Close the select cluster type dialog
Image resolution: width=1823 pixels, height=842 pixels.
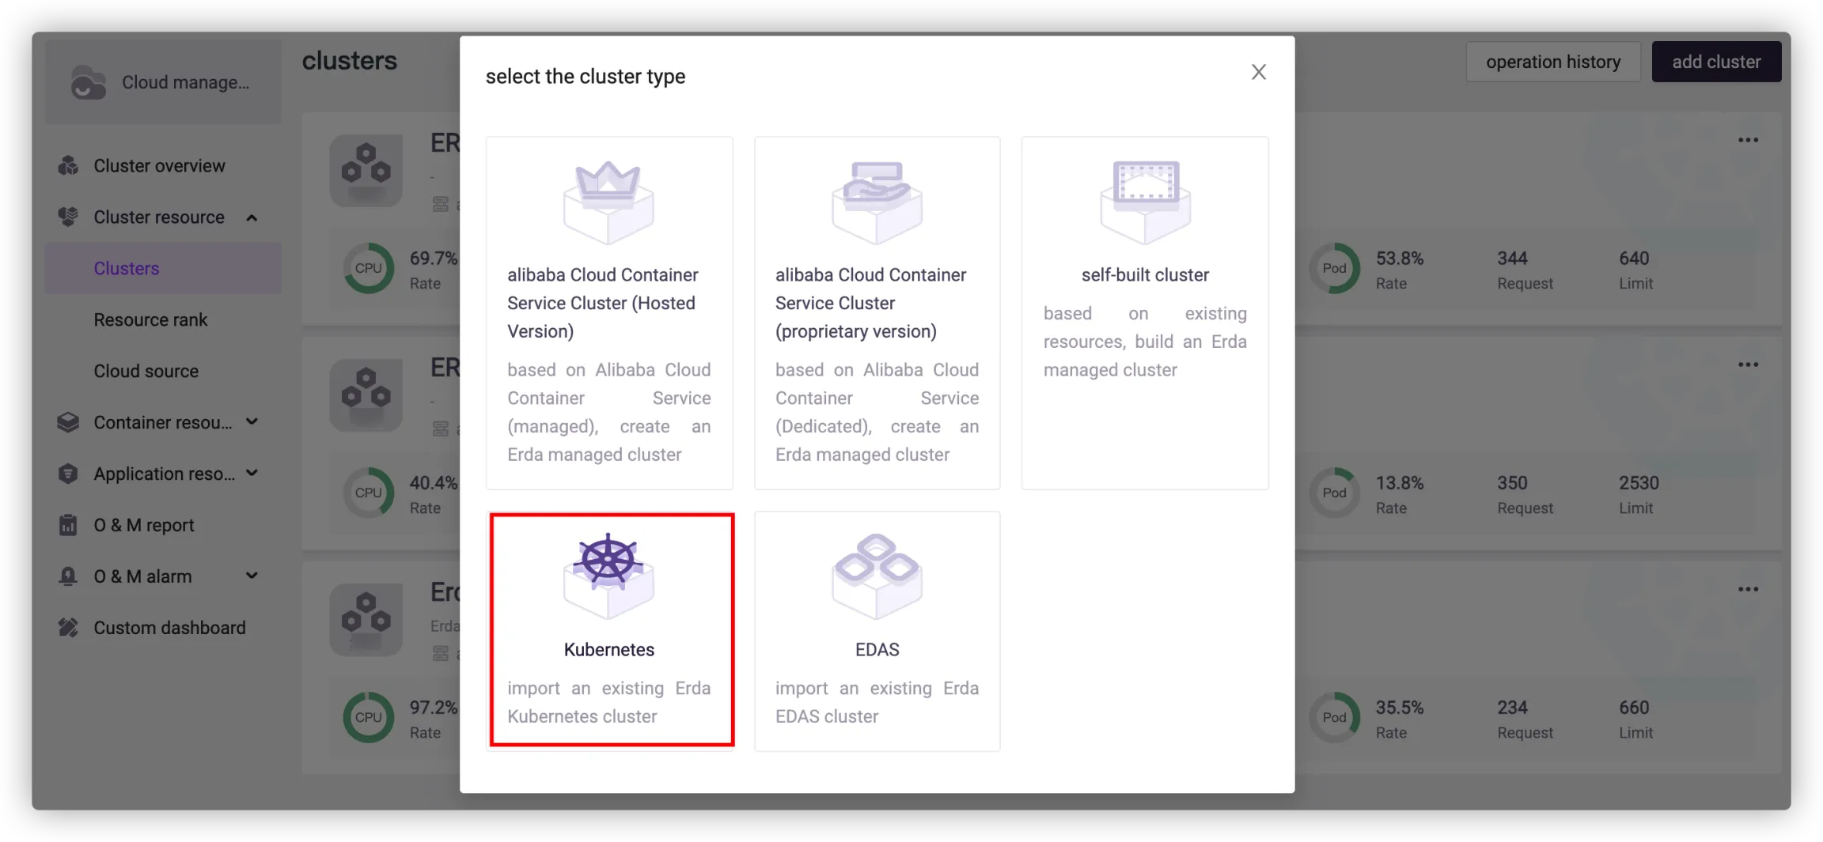[x=1258, y=73]
